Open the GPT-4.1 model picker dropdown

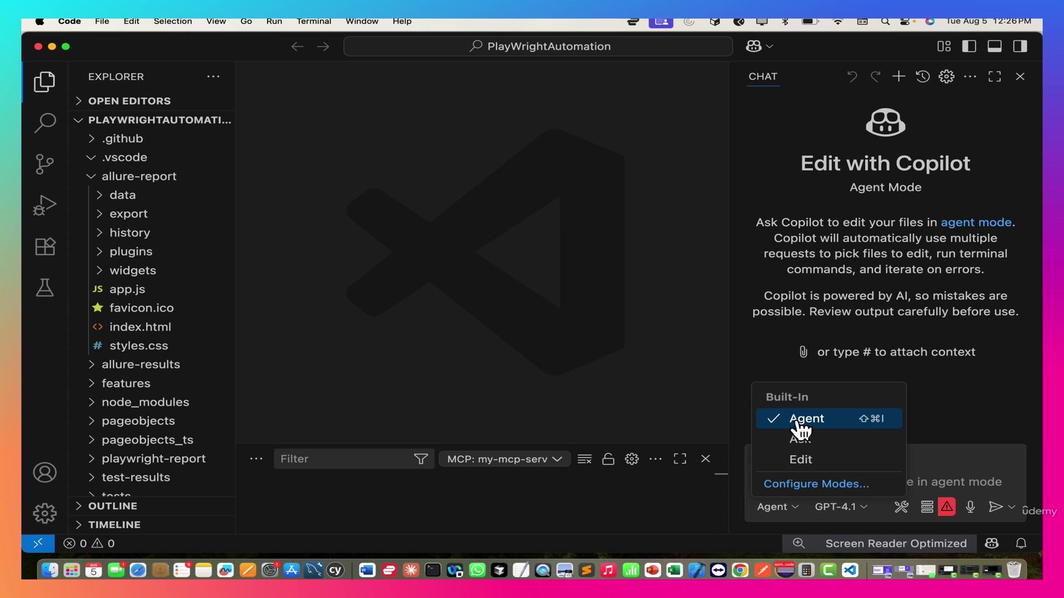pos(841,507)
